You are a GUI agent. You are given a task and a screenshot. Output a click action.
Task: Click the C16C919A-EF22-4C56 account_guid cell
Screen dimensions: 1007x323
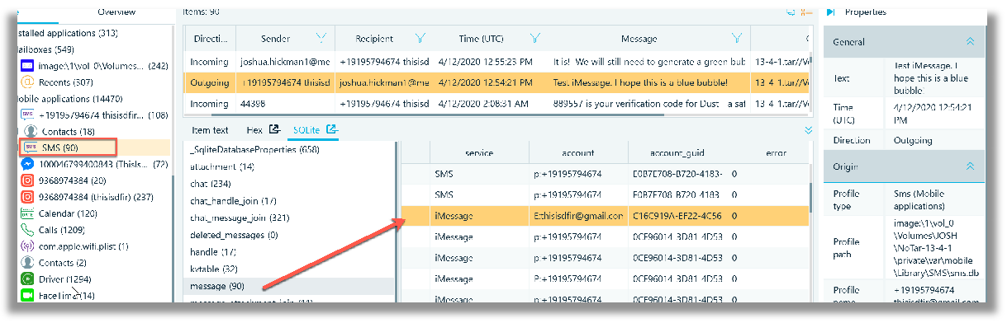[677, 216]
